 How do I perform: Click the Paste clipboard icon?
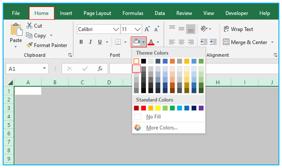click(16, 29)
